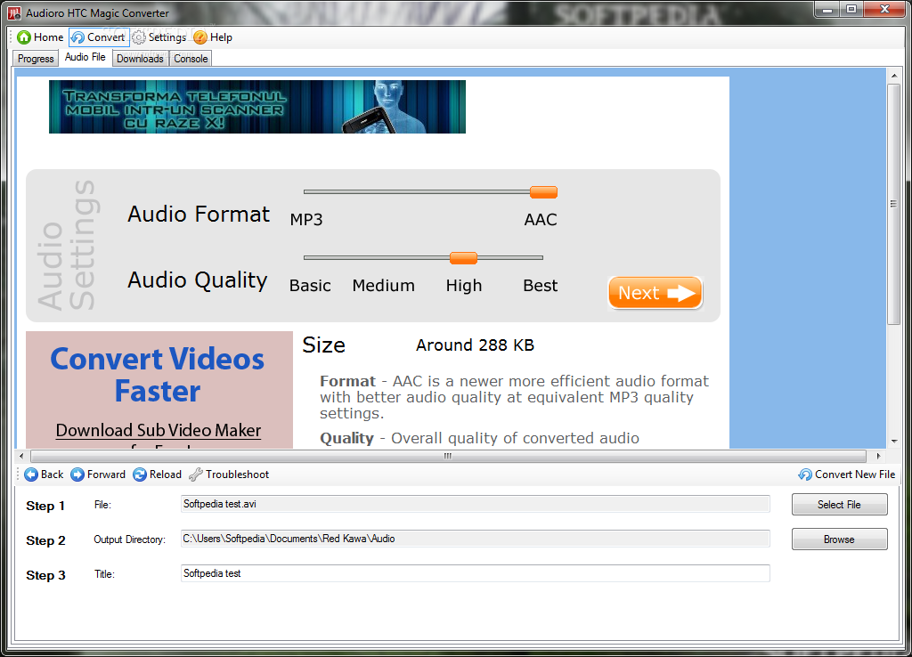This screenshot has width=912, height=657.
Task: Open the Help toolbar item
Action: pos(213,37)
